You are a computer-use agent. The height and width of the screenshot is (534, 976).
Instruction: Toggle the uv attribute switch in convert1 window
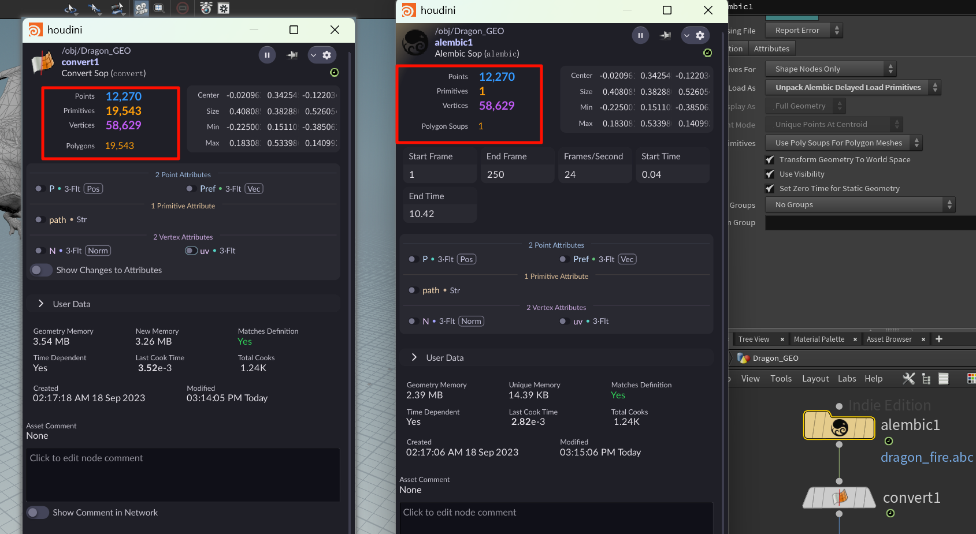[191, 251]
